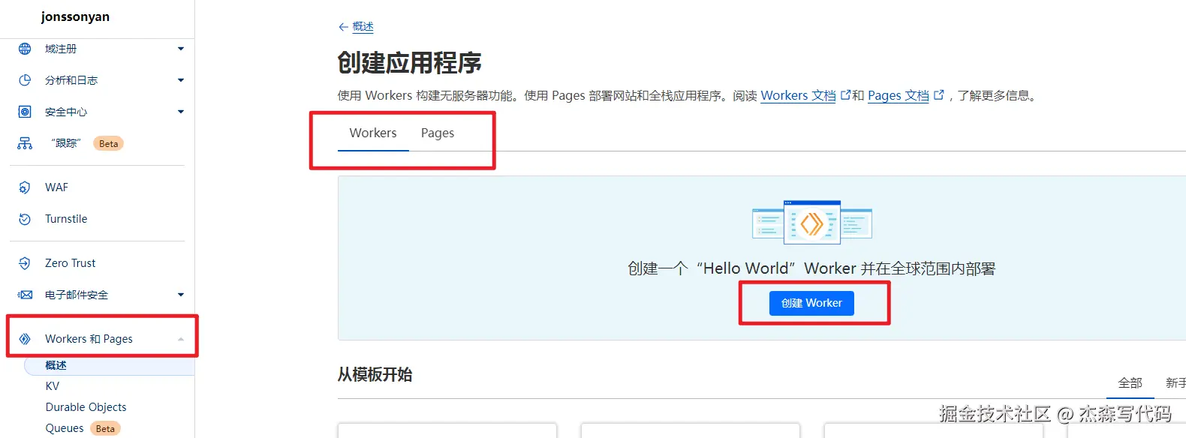Screen dimensions: 1186x438
Task: Select KV under Workers 和 Pages
Action: click(x=53, y=386)
